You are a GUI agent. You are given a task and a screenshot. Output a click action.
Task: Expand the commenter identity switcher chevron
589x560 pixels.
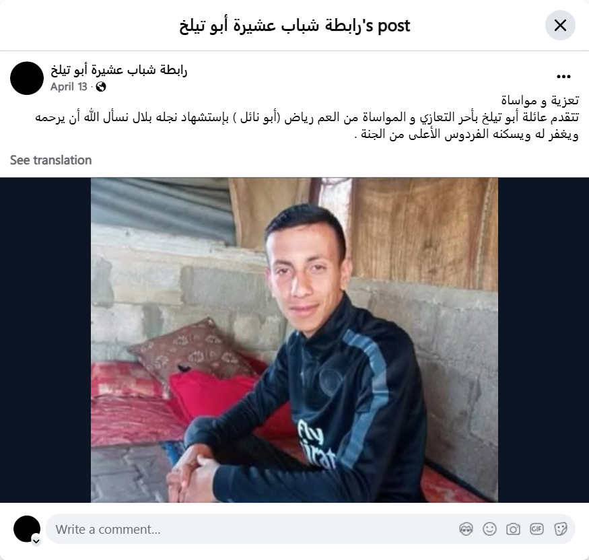(x=36, y=541)
